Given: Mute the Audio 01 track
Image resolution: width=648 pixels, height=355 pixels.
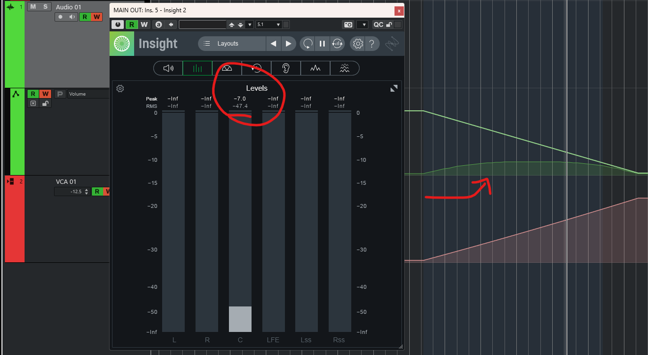Looking at the screenshot, I should point(33,6).
